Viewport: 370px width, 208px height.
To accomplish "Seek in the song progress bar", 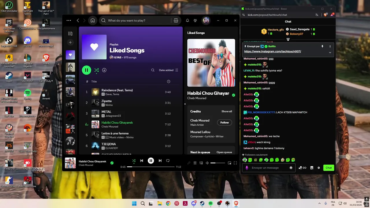I will pyautogui.click(x=151, y=167).
